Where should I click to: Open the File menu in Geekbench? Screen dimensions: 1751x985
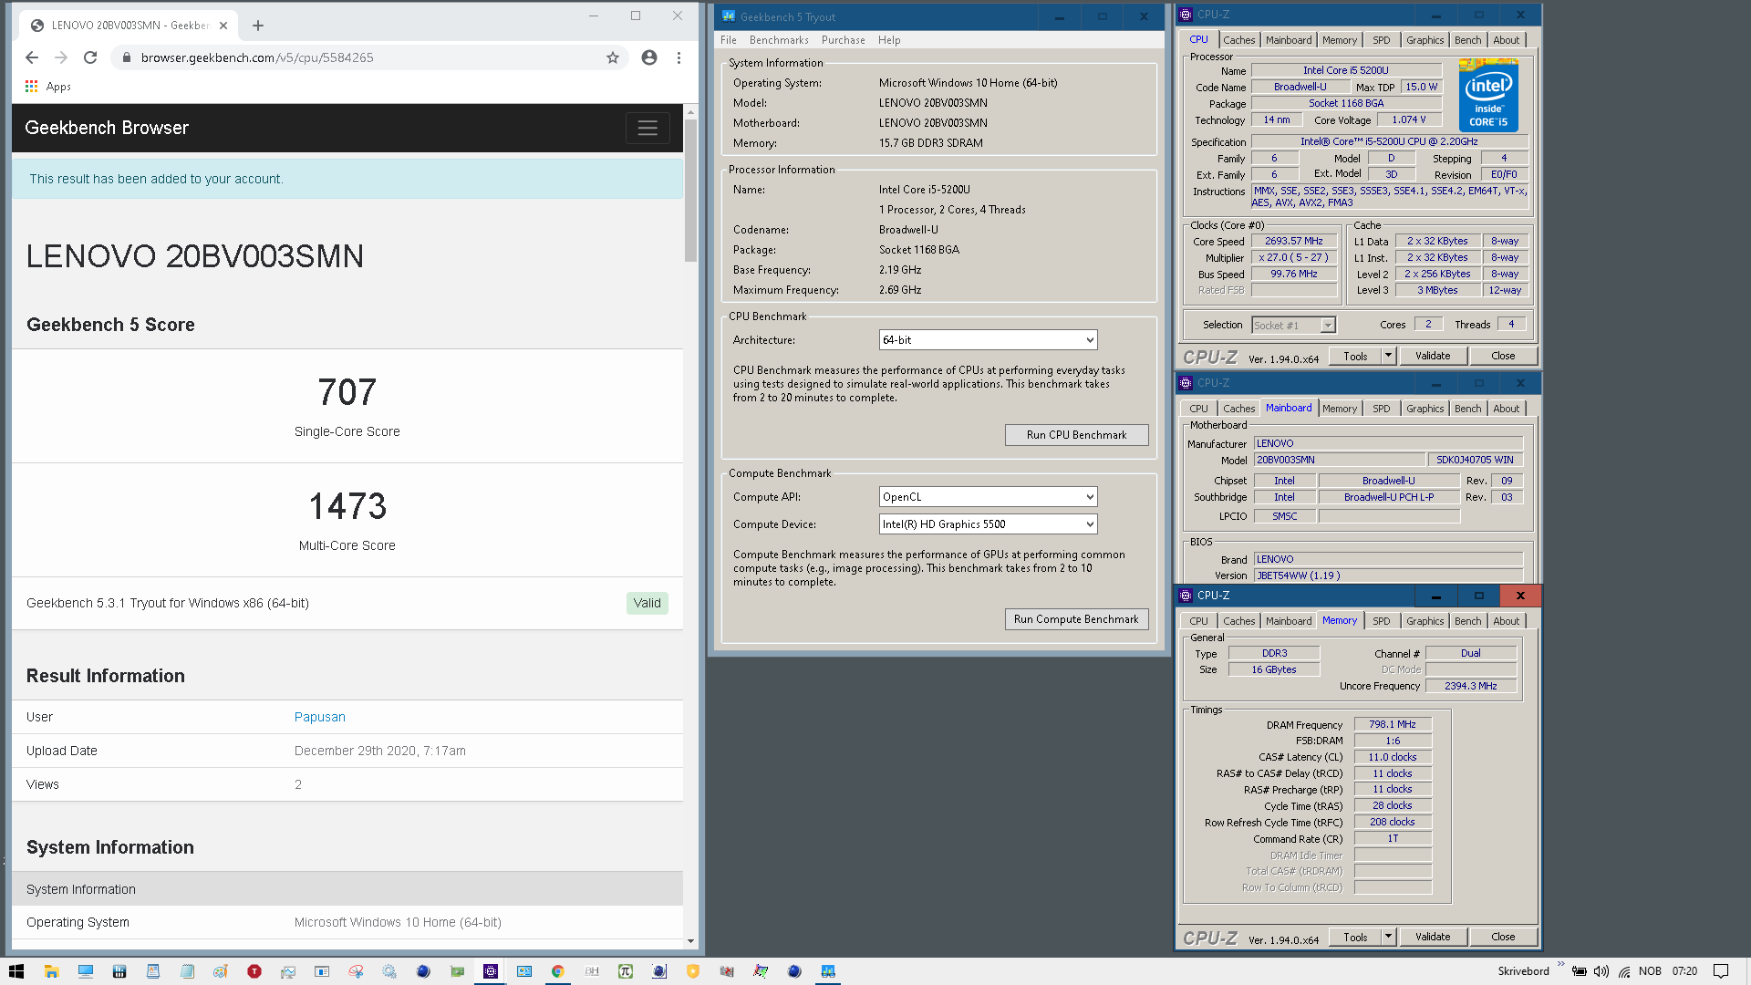click(x=729, y=40)
